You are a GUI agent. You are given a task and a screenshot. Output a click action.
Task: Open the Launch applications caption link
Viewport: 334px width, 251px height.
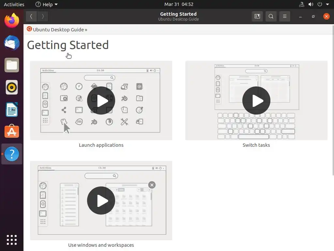pyautogui.click(x=101, y=145)
